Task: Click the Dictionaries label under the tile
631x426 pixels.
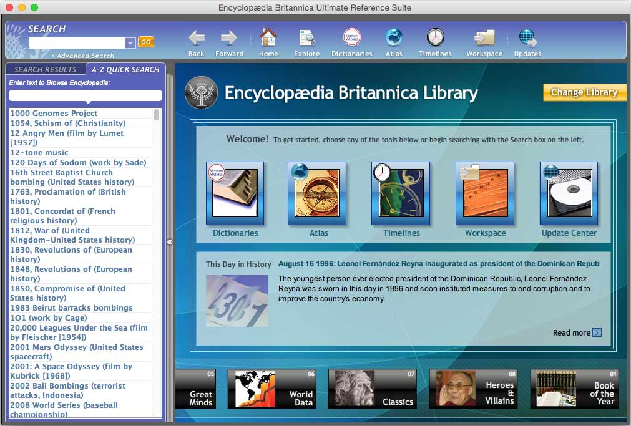Action: (x=235, y=233)
